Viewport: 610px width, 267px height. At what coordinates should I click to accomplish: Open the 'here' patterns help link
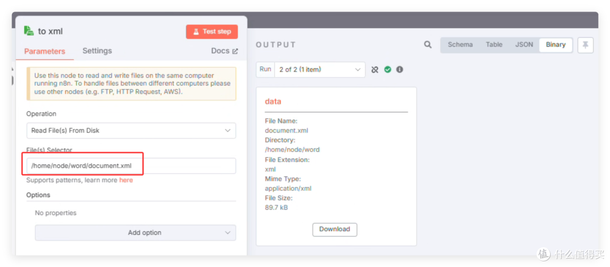(x=126, y=180)
